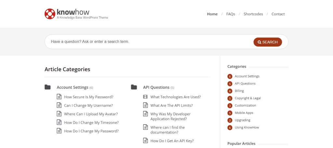Click document icon beside Developer Application Rejected article

145,114
